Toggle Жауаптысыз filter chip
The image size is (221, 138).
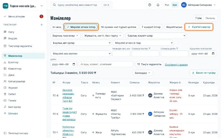pyautogui.click(x=174, y=27)
